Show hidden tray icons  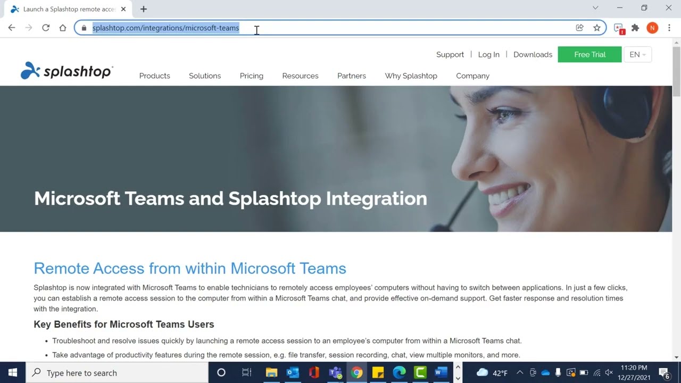(x=520, y=372)
